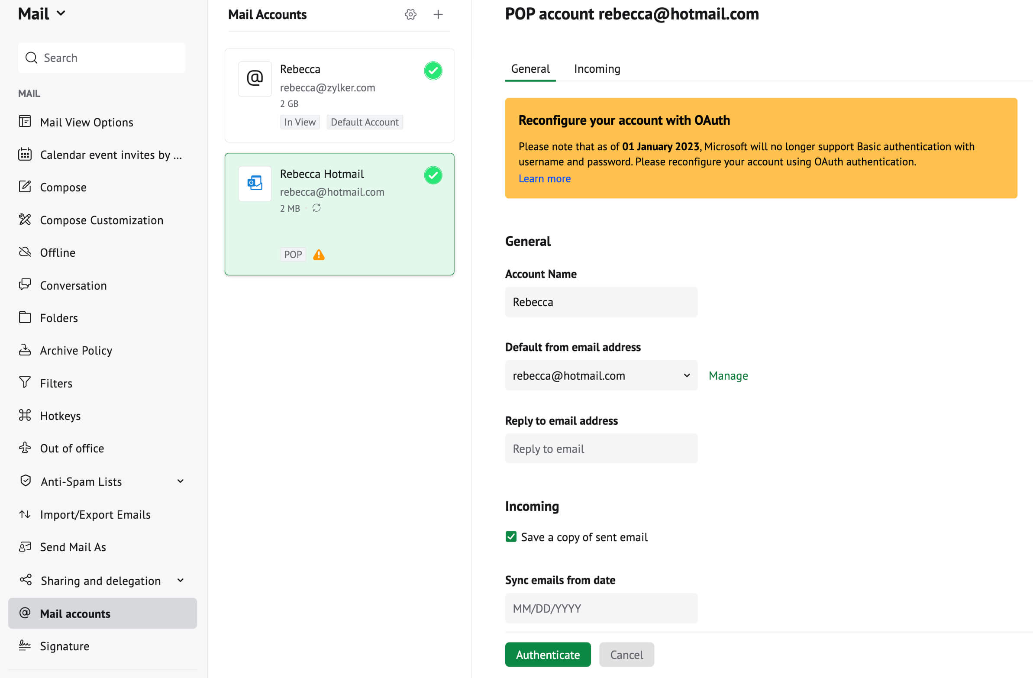Viewport: 1033px width, 678px height.
Task: Click the settings gear icon in Mail Accounts
Action: [411, 13]
